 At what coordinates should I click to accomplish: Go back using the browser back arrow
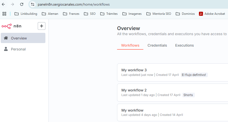coord(3,4)
